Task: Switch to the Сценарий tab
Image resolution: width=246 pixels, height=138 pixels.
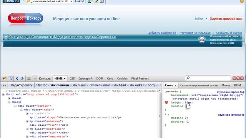Action: [x=85, y=79]
